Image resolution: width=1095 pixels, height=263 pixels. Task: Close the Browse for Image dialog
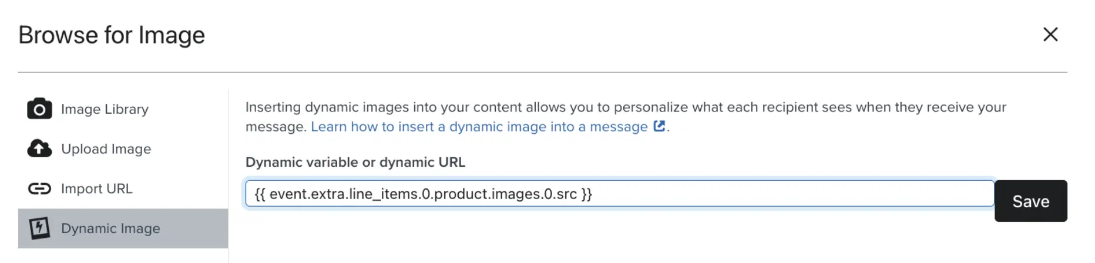[1050, 35]
